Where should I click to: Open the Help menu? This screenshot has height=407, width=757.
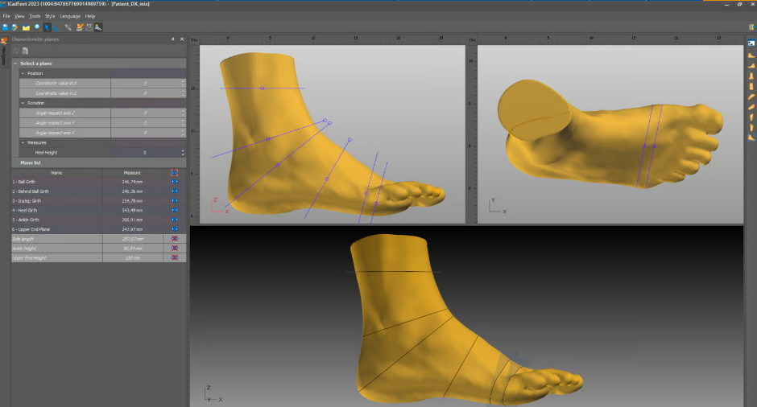90,16
